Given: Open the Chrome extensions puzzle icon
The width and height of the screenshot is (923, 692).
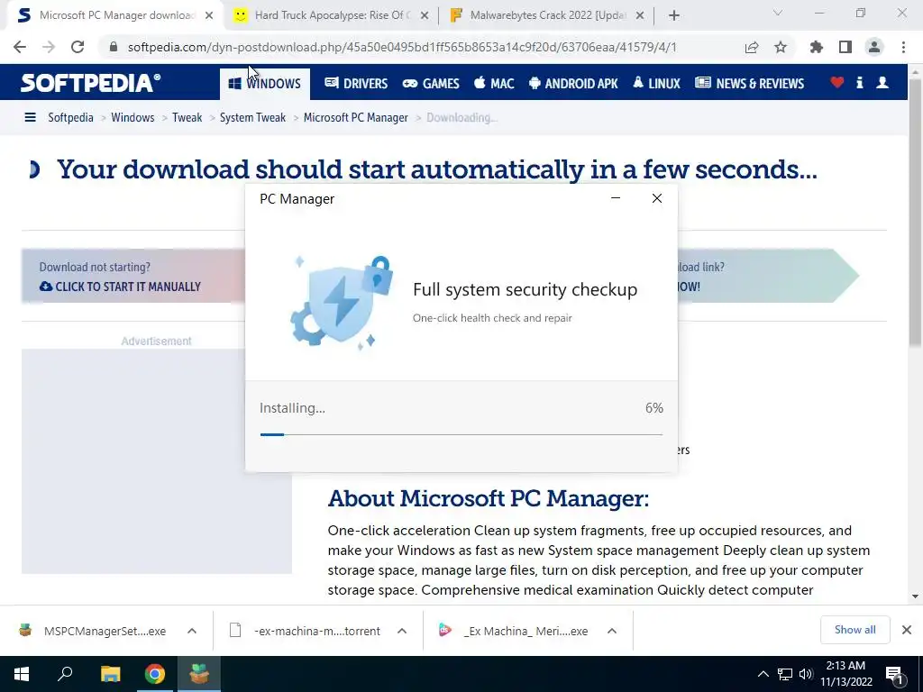Looking at the screenshot, I should (817, 47).
